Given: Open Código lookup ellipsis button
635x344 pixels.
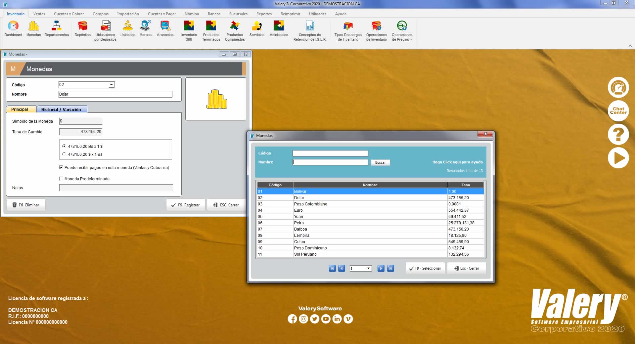Looking at the screenshot, I should point(112,85).
